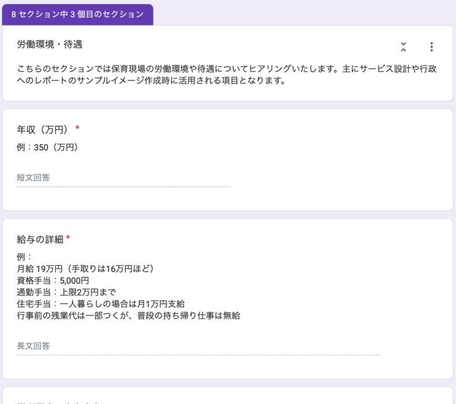456x404 pixels.
Task: Click the 行事前の残業代 description line
Action: (128, 316)
